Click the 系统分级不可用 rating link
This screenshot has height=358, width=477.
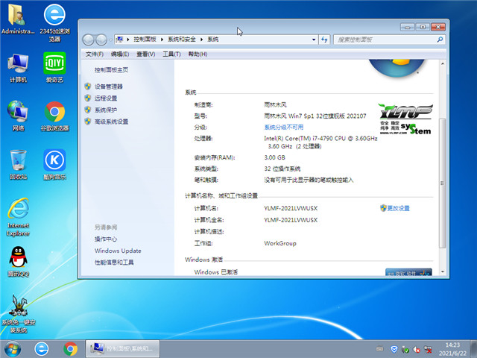point(284,128)
